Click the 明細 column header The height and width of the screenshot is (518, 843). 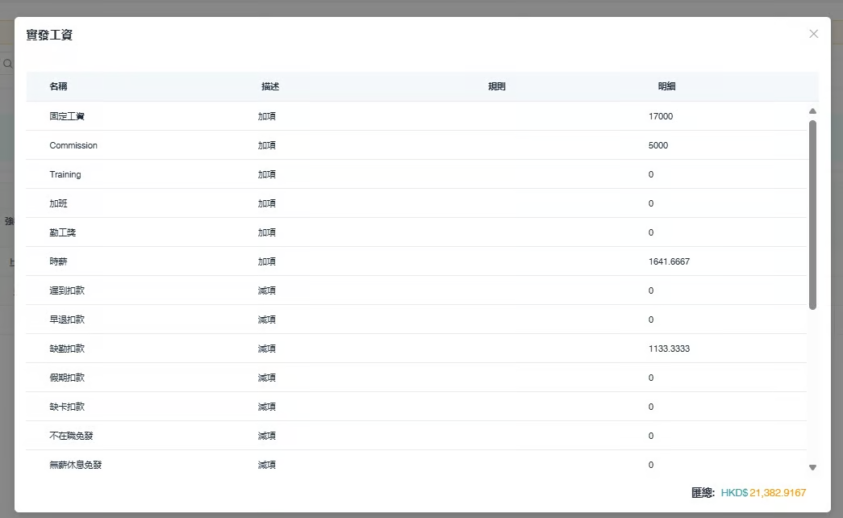click(666, 86)
